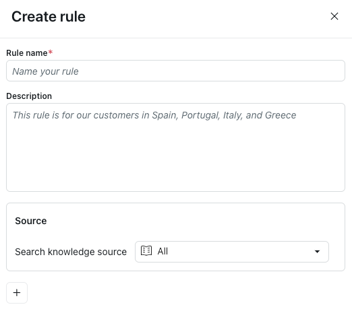Click the lower blank part of the Description box
Image resolution: width=352 pixels, height=313 pixels.
pyautogui.click(x=175, y=162)
